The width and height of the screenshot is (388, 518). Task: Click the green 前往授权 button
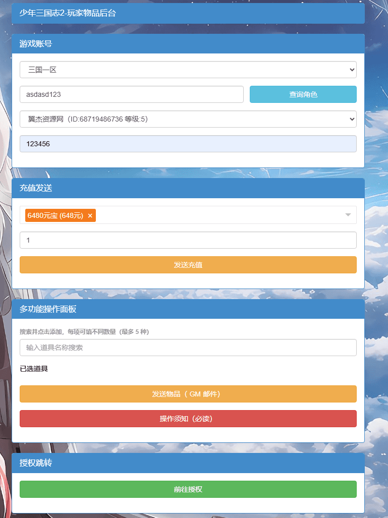188,489
